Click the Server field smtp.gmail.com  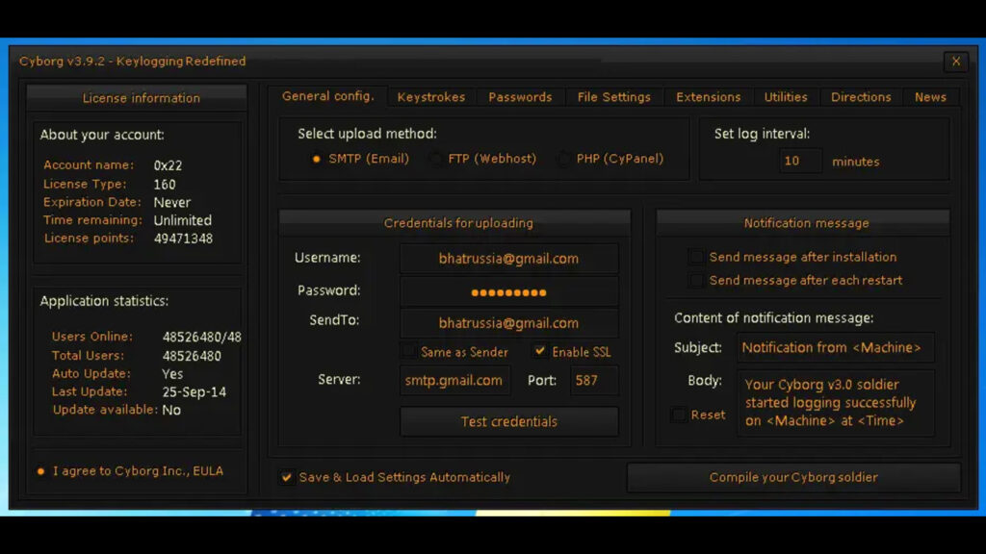[454, 381]
